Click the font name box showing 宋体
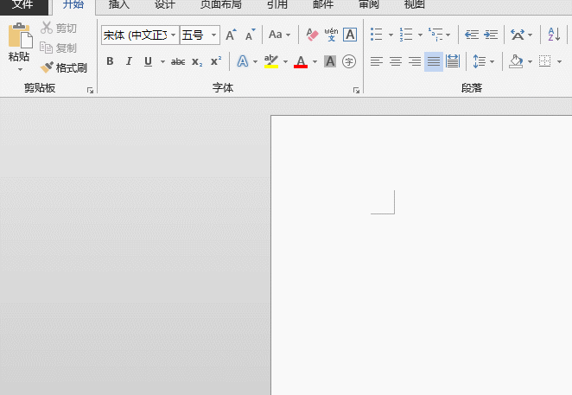Viewport: 572px width, 395px height. [x=136, y=35]
